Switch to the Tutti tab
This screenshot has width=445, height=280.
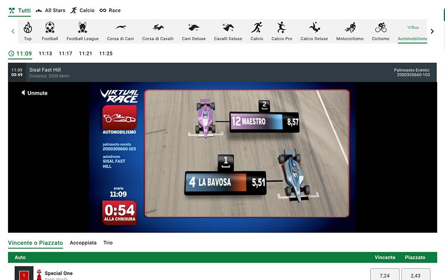19,10
